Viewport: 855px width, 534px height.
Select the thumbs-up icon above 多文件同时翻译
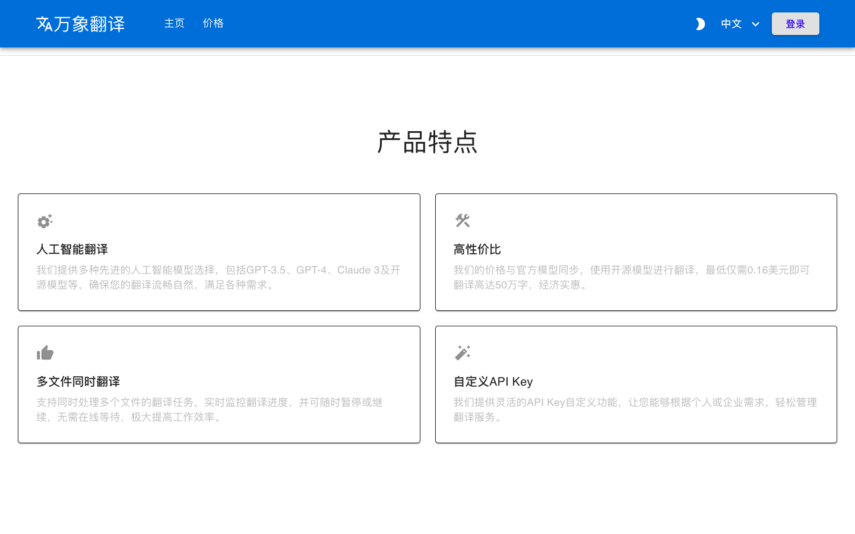(45, 352)
